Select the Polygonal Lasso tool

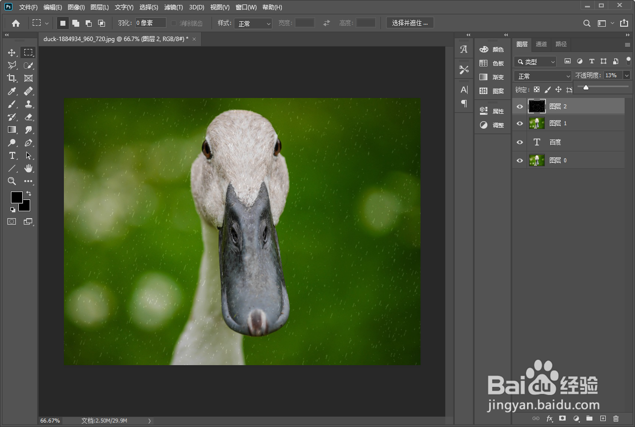[12, 65]
